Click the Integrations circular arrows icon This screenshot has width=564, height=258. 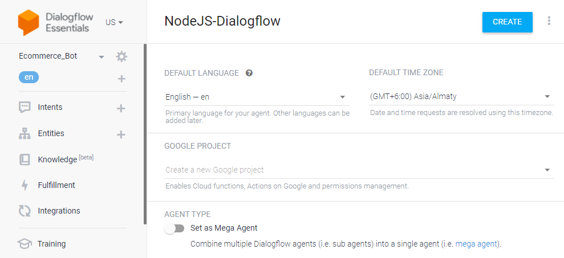pos(25,211)
